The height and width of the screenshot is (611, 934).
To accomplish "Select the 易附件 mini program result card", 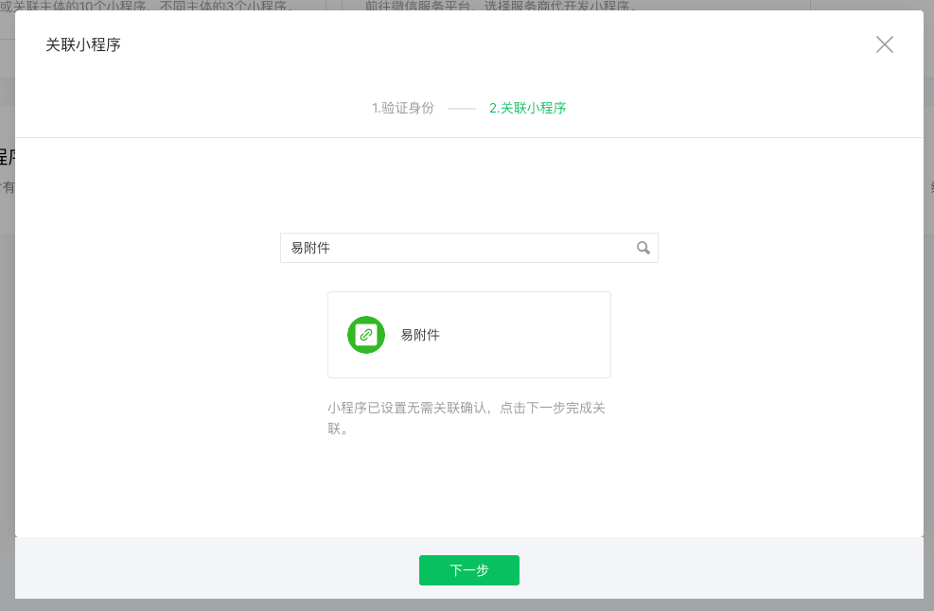I will pos(468,335).
